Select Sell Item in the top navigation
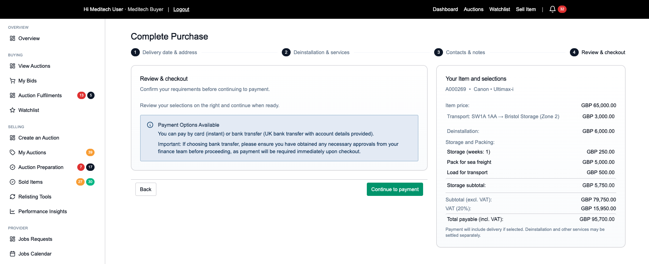 click(526, 9)
